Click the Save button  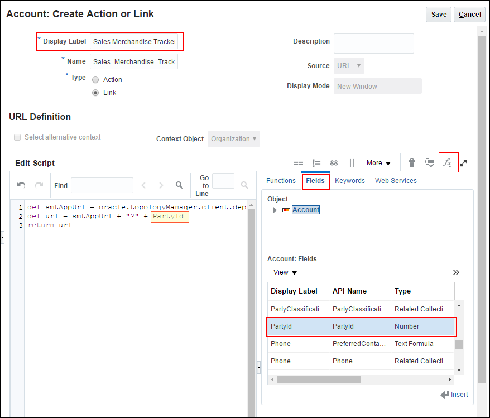[439, 15]
